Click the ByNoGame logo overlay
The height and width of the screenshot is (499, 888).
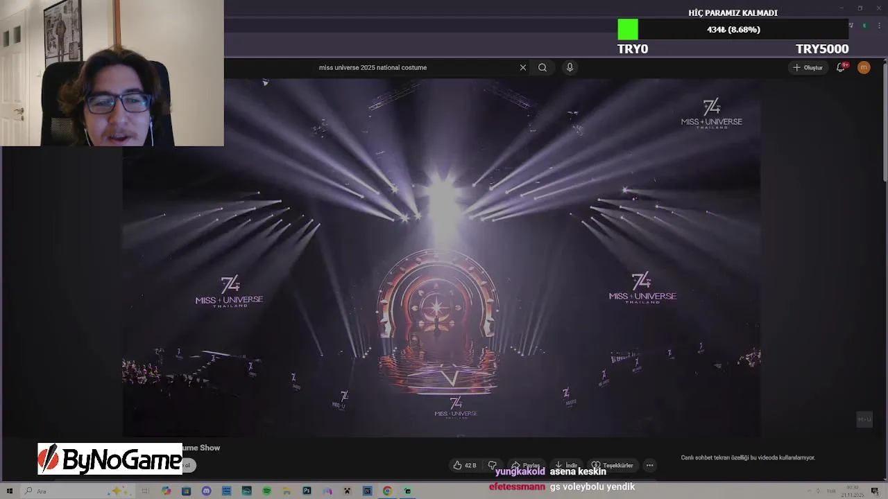pyautogui.click(x=110, y=459)
